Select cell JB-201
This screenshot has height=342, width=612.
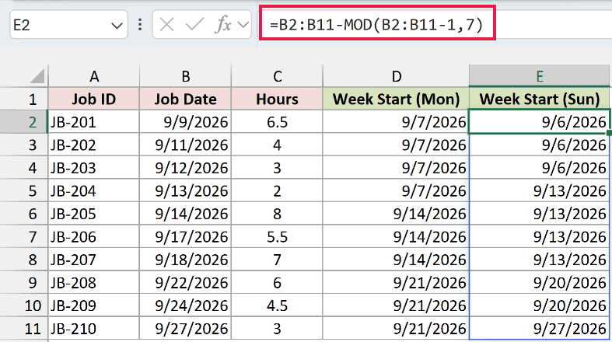[93, 122]
